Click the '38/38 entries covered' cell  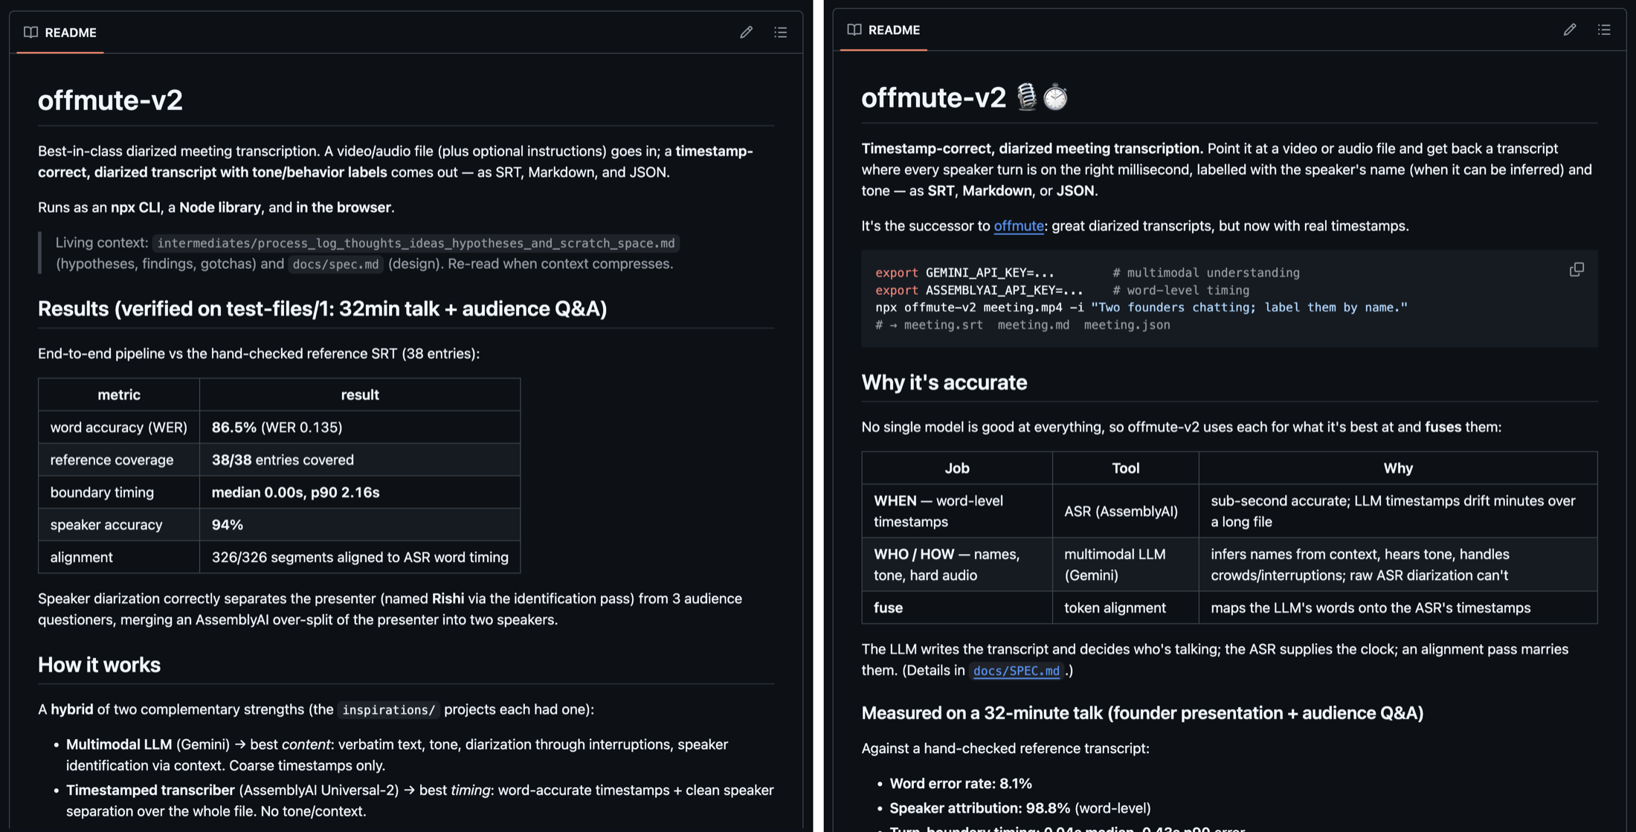coord(360,460)
